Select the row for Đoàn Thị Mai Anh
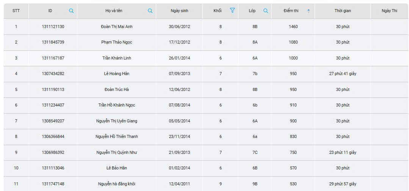The height and width of the screenshot is (191, 409). pyautogui.click(x=117, y=27)
